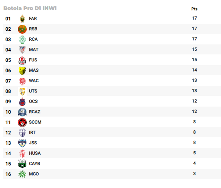Click the CAYB green crest
This screenshot has height=188, width=221.
[x=22, y=164]
